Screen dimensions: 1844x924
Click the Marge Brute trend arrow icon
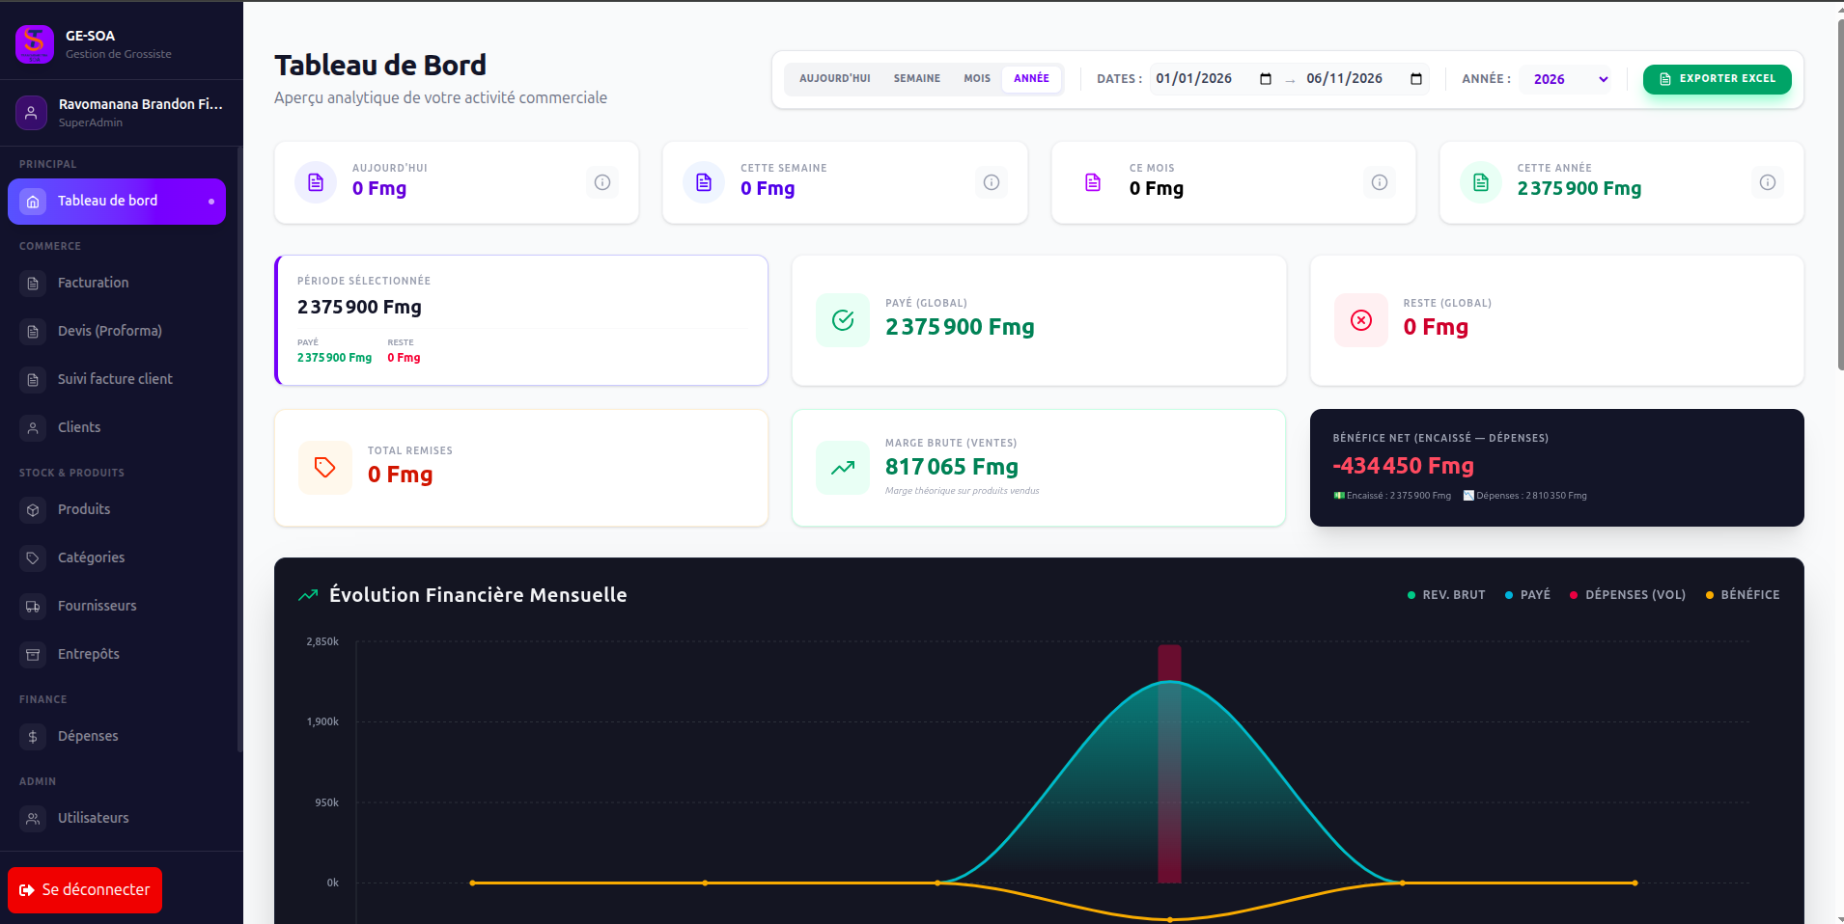tap(843, 468)
